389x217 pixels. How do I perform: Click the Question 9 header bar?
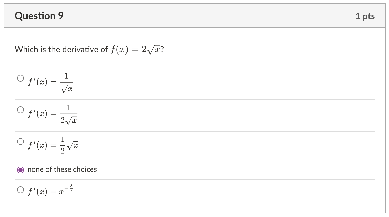point(194,16)
